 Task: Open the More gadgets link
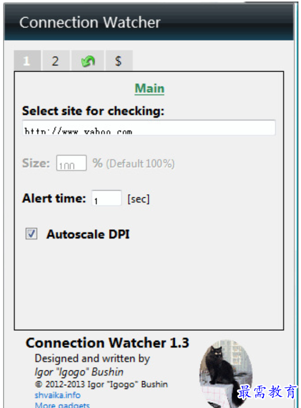pos(62,405)
